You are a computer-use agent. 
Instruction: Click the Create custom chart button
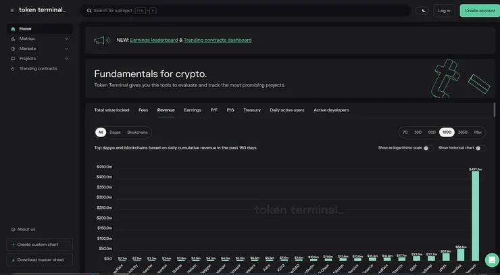(40, 245)
